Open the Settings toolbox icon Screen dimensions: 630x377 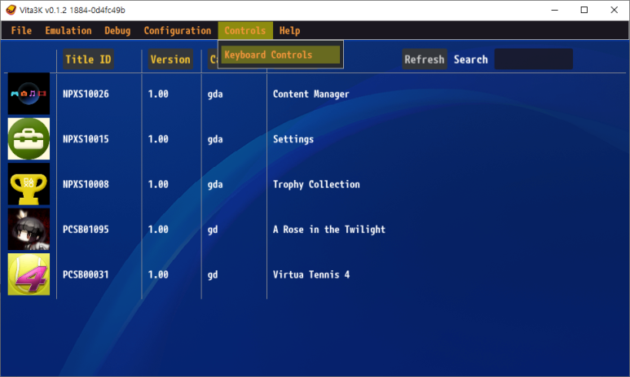29,139
